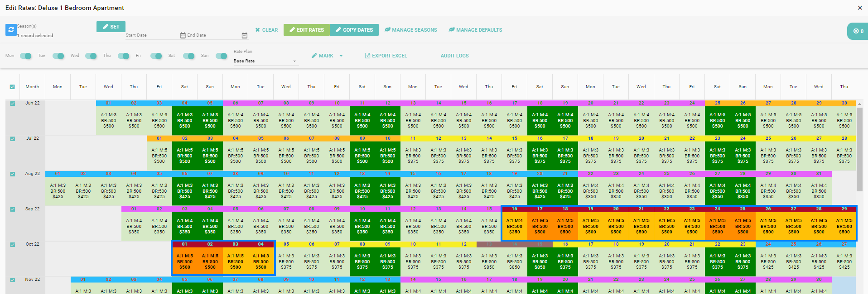Open the End Date calendar picker icon
Viewport: 868px width, 294px height.
(244, 35)
